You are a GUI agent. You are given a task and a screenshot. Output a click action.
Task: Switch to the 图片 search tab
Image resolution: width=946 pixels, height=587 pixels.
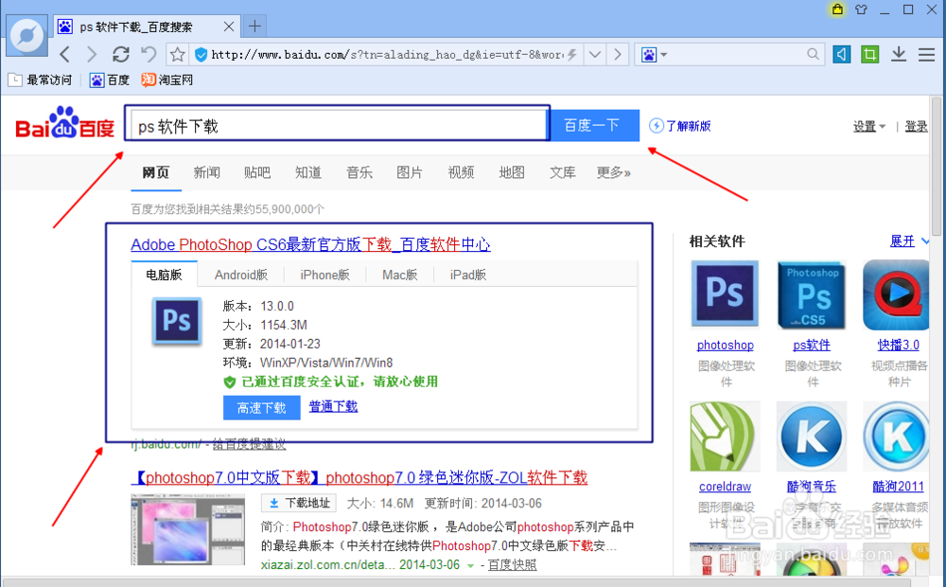pos(410,172)
